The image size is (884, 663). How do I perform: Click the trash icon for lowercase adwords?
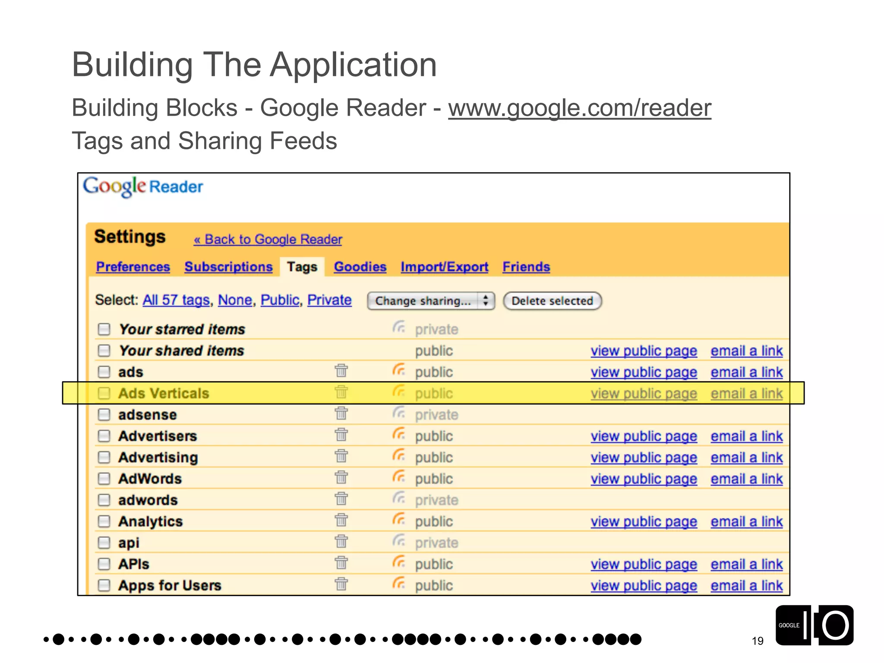coord(341,499)
